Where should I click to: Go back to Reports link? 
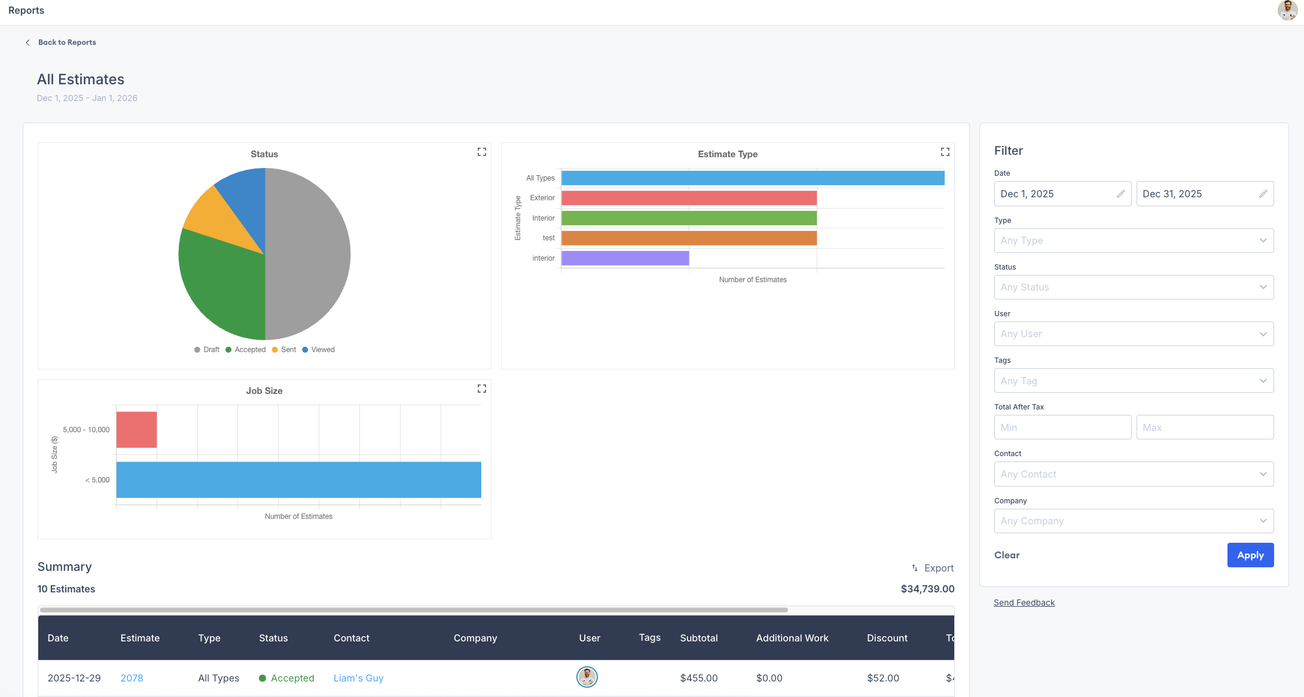pos(67,42)
